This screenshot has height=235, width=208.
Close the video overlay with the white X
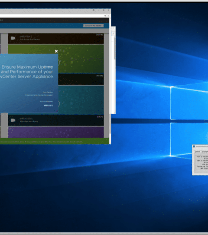(56, 51)
